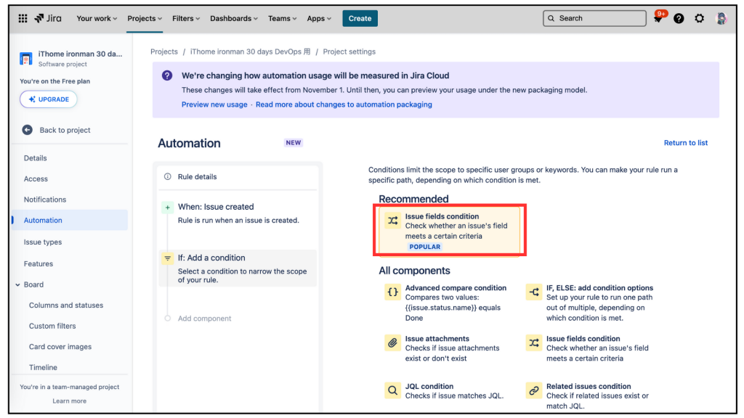Select Automation in the sidebar
This screenshot has width=744, height=418.
[x=70, y=221]
